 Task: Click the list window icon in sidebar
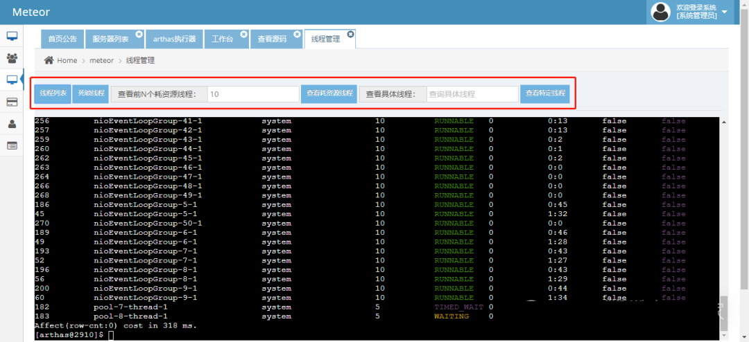12,145
